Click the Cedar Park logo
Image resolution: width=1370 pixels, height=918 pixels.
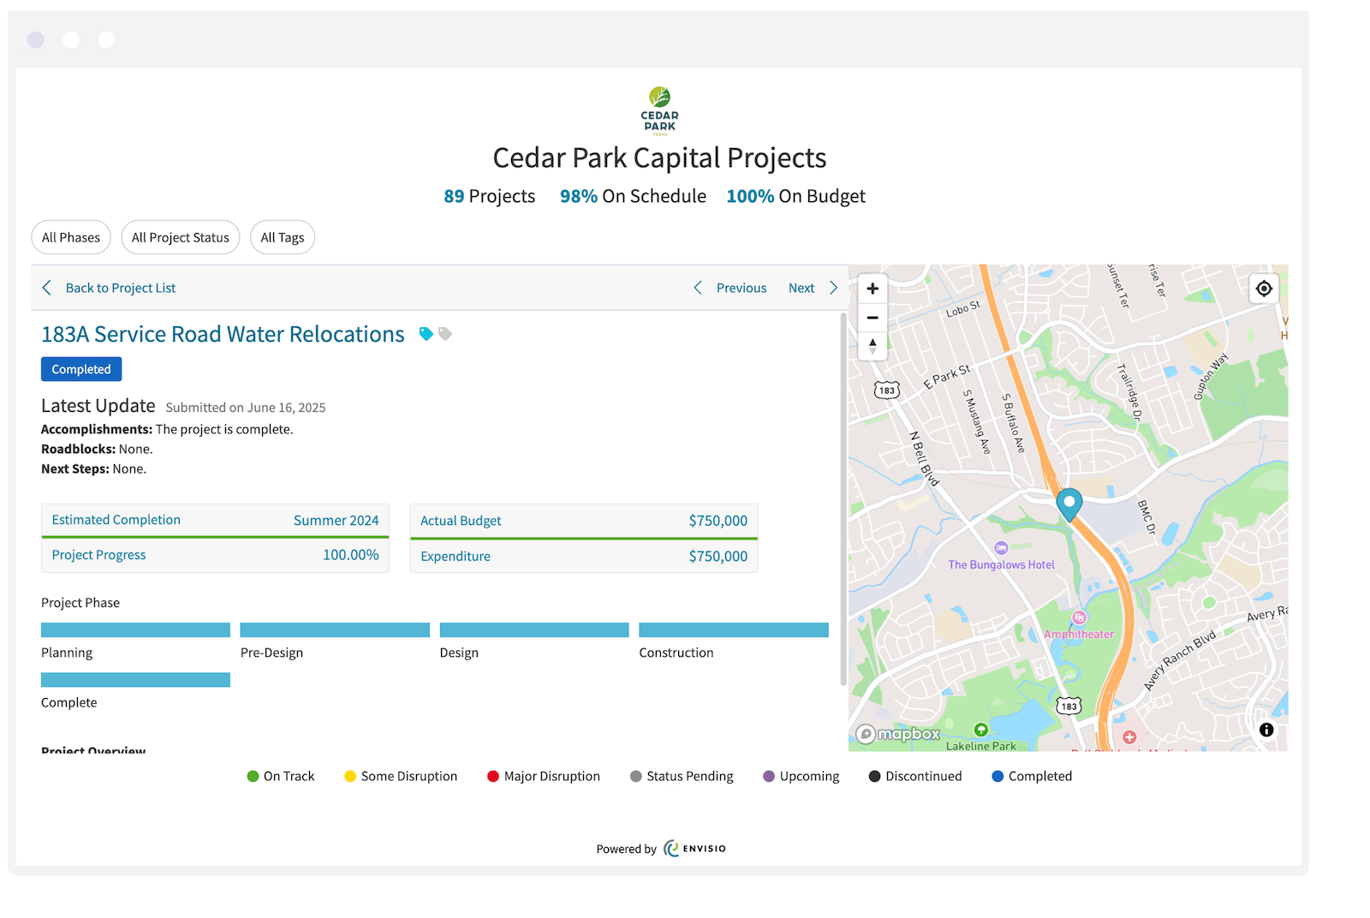659,110
